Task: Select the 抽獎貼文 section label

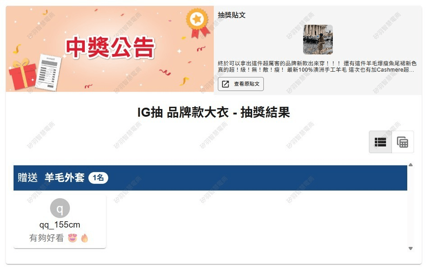Action: pos(232,15)
